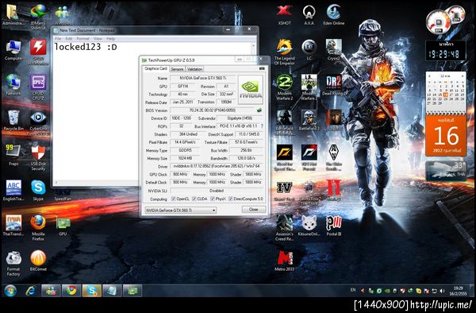476x313 pixels.
Task: Click the Driver version field
Action: coord(217,166)
